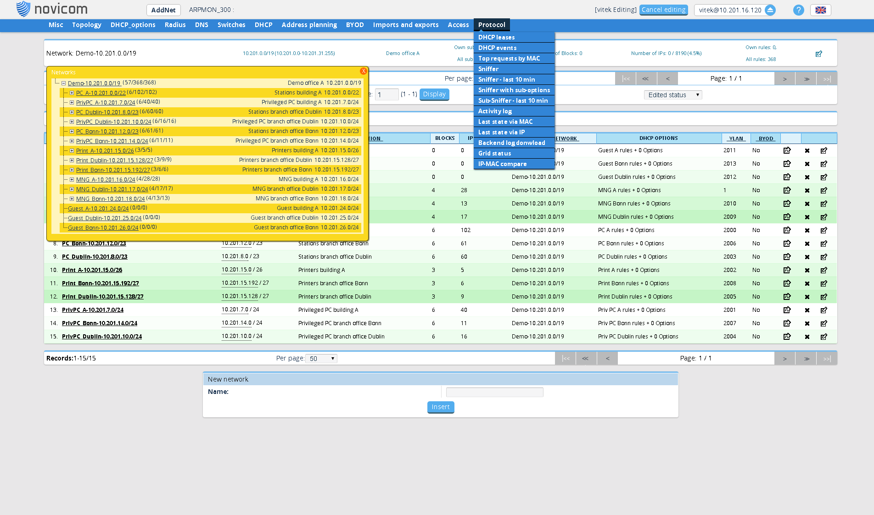Image resolution: width=874 pixels, height=515 pixels.
Task: Click the eject icon next to user address
Action: [770, 10]
